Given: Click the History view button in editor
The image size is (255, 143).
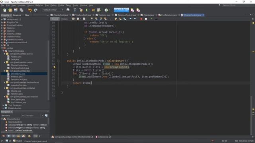Looking at the screenshot, I should (65, 19).
